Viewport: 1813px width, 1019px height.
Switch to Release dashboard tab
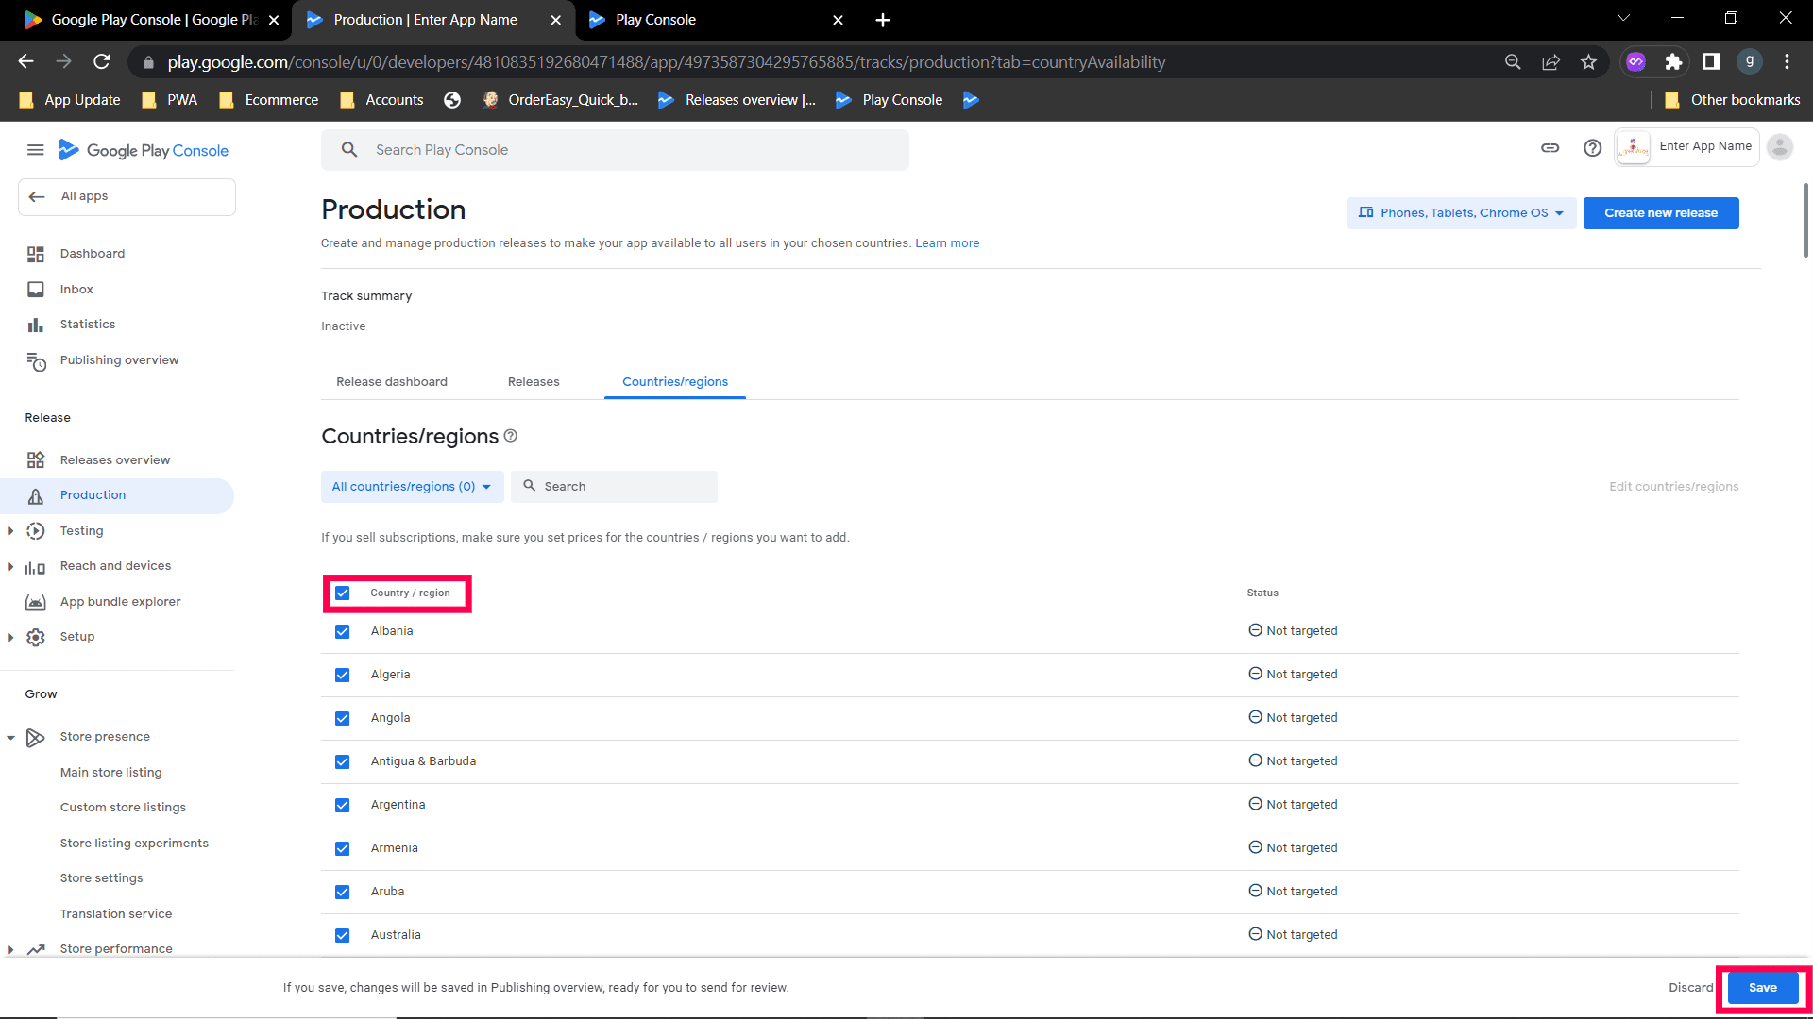(392, 382)
